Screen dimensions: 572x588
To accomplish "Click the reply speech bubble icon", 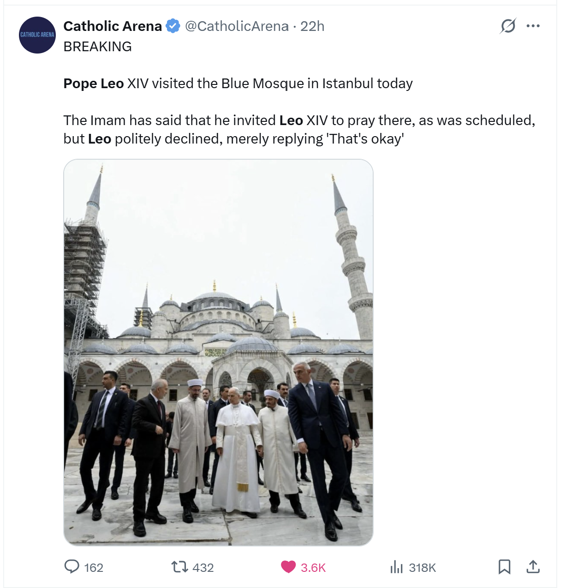I will coord(71,567).
